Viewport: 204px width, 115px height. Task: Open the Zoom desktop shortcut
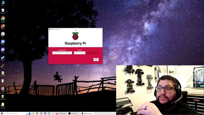(3, 42)
